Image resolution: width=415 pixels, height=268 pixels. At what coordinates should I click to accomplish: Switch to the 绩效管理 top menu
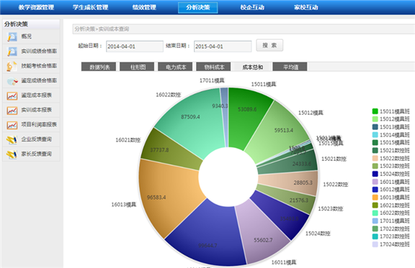pos(144,7)
